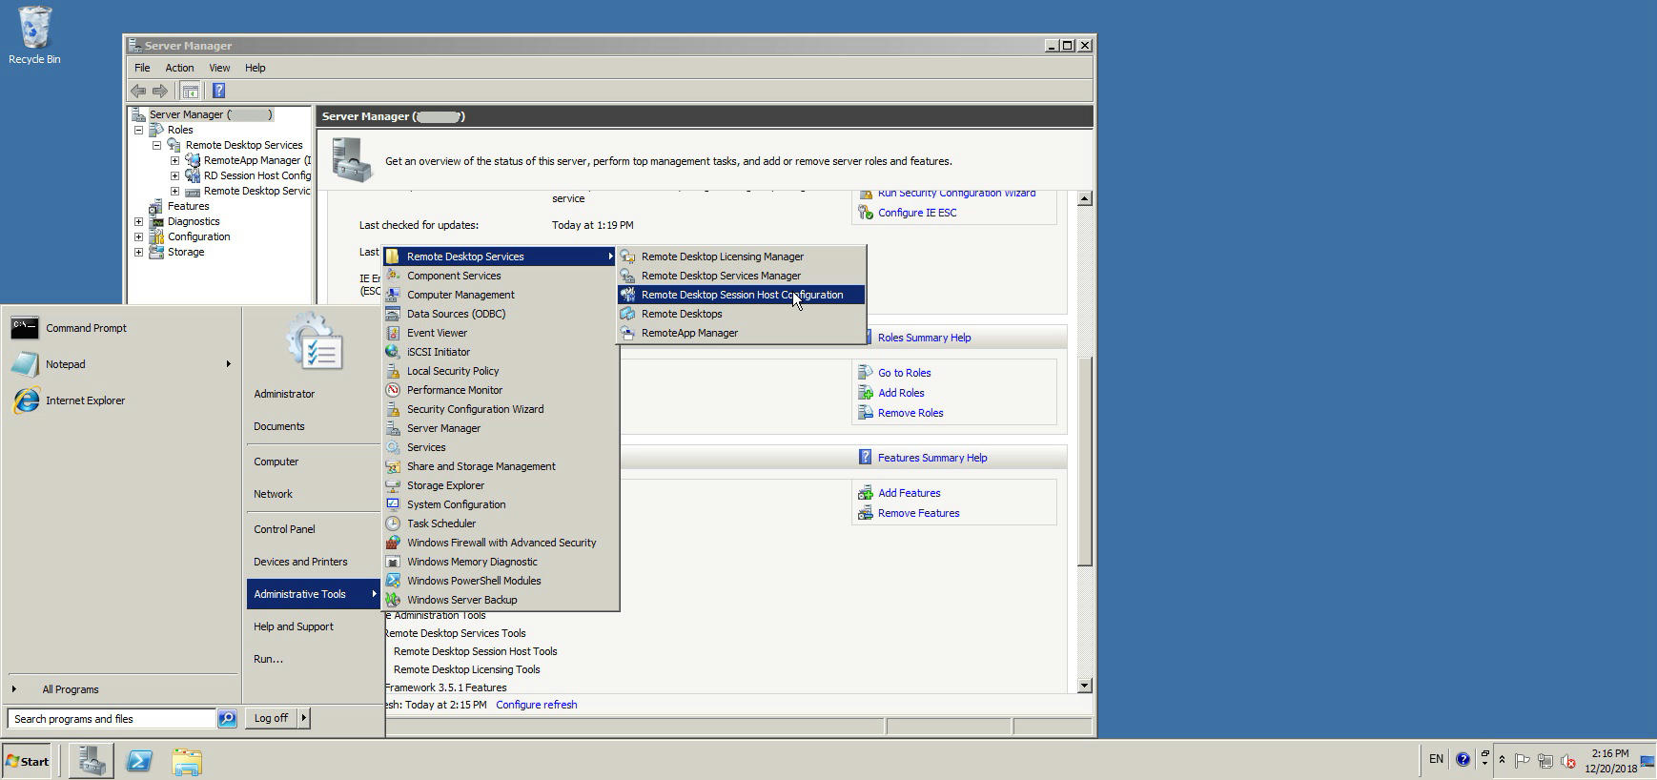Expand the Diagnostics tree node

139,221
